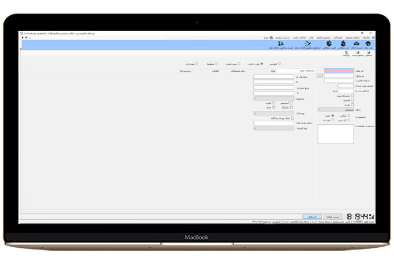Click the Contact Number (شماره تماس) input field
The image size is (394, 256).
pyautogui.click(x=339, y=81)
